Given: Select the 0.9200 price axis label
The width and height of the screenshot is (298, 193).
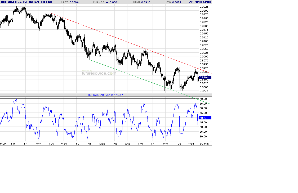Looking at the screenshot, I should [204, 26].
